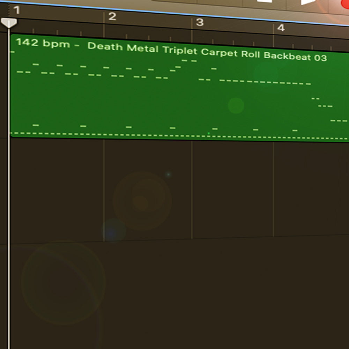Select the Death Metal Triplet Carpet Roll region title

(x=207, y=52)
